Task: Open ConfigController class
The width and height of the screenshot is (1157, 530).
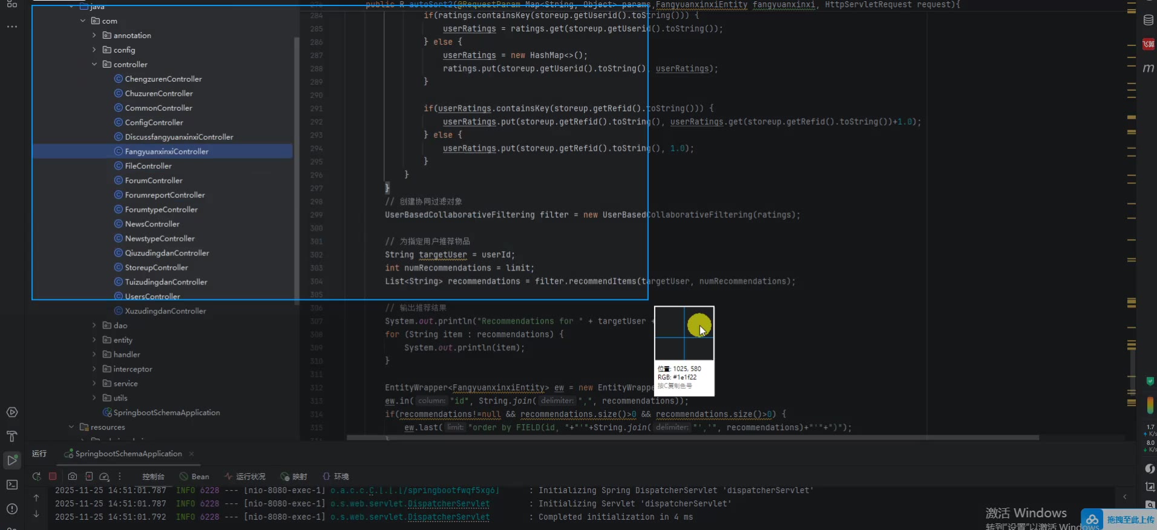Action: pos(154,123)
